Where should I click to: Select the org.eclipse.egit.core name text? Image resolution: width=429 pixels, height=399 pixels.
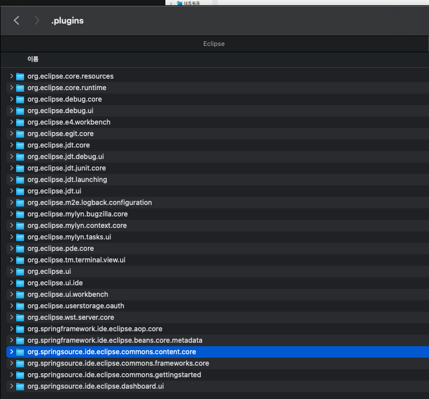point(60,133)
